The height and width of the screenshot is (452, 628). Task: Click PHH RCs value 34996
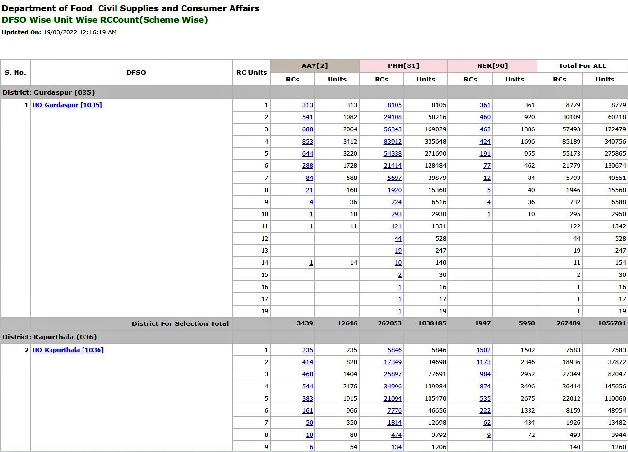tap(393, 387)
